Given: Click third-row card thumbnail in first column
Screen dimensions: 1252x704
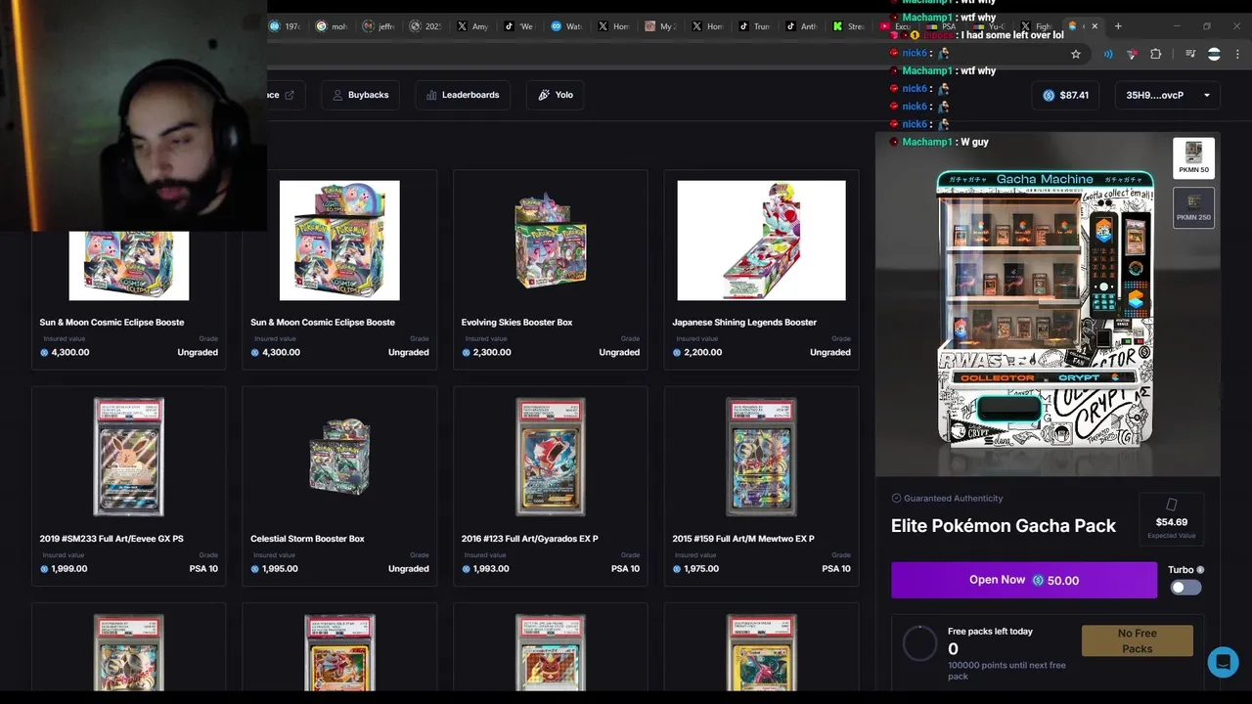Looking at the screenshot, I should click(128, 652).
